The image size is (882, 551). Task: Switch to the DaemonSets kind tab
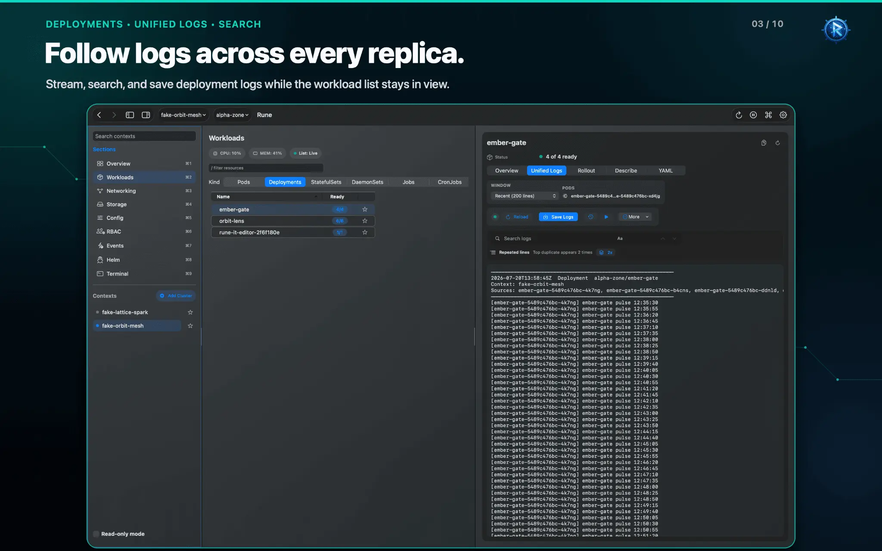click(x=367, y=182)
